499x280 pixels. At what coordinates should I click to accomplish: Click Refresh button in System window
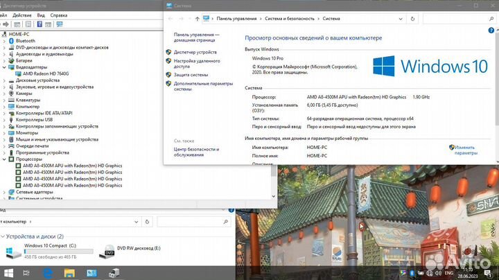click(412, 19)
